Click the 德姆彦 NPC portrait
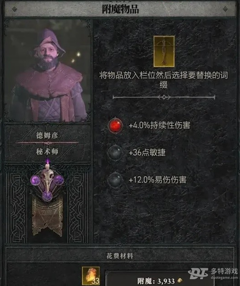 48,70
